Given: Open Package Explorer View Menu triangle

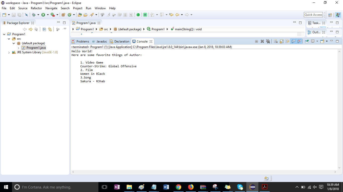Looking at the screenshot, I should pyautogui.click(x=65, y=29).
